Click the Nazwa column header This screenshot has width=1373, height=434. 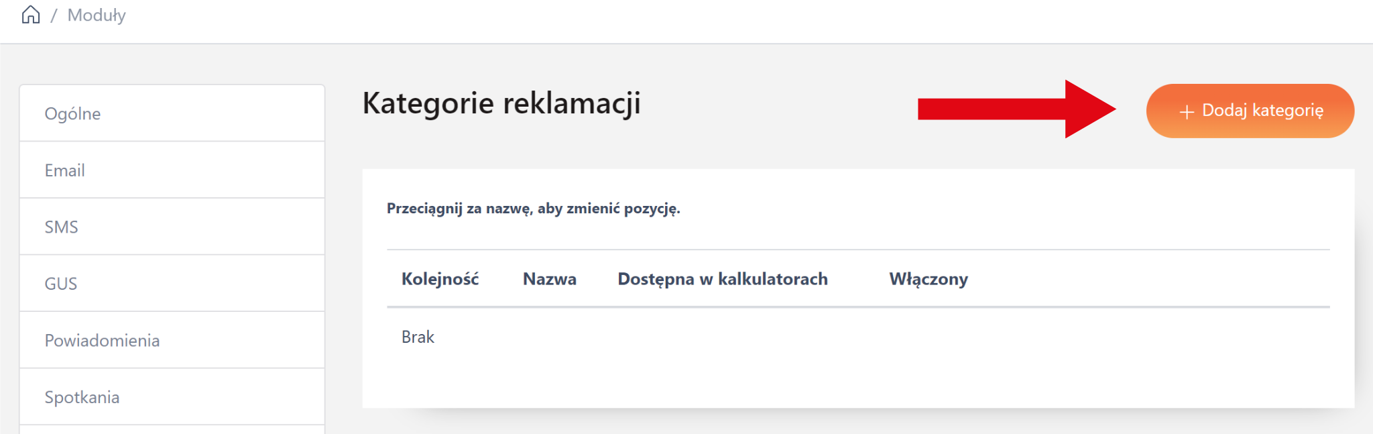pos(549,279)
